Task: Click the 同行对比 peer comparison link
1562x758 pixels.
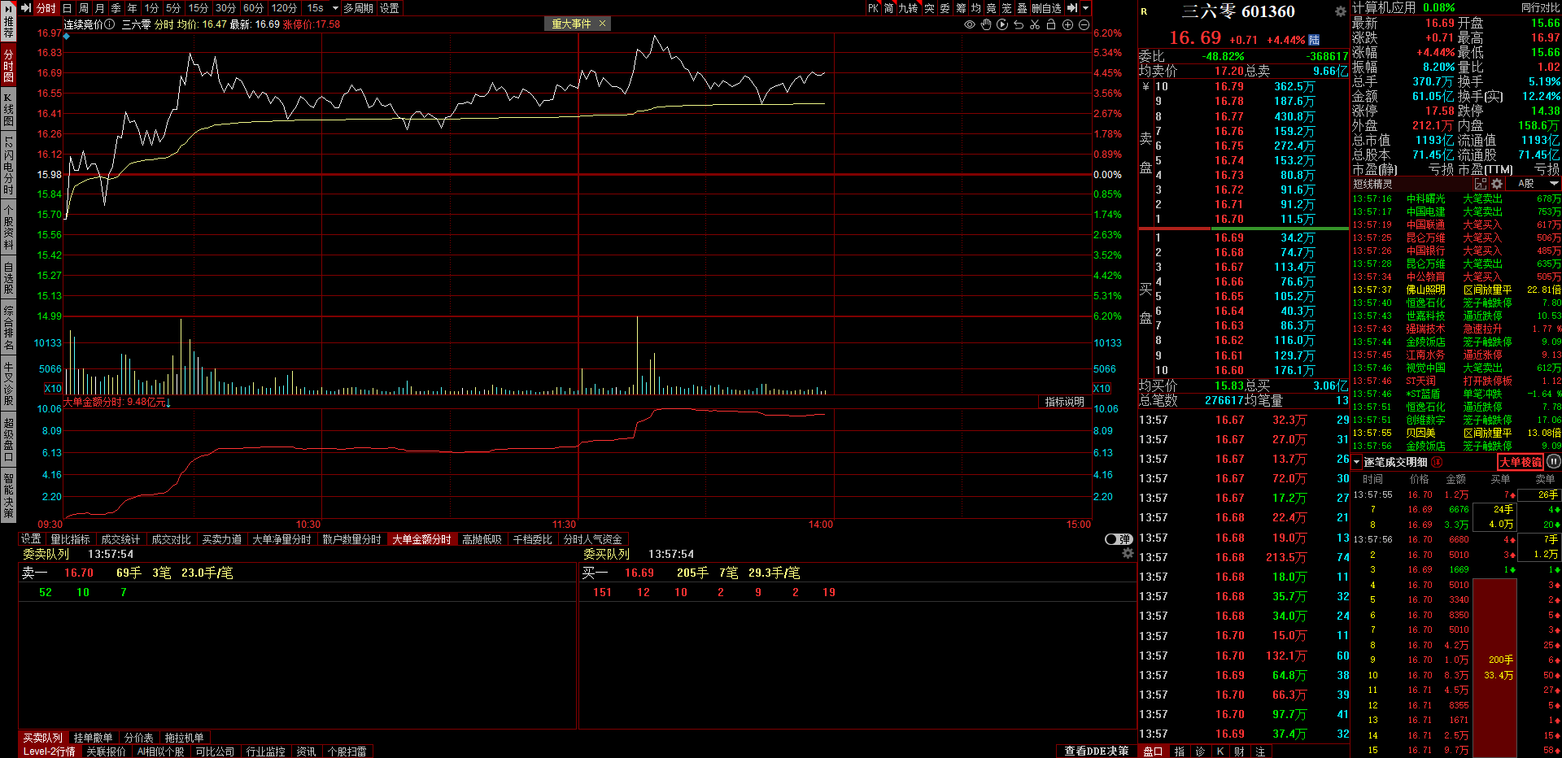Action: [1540, 7]
